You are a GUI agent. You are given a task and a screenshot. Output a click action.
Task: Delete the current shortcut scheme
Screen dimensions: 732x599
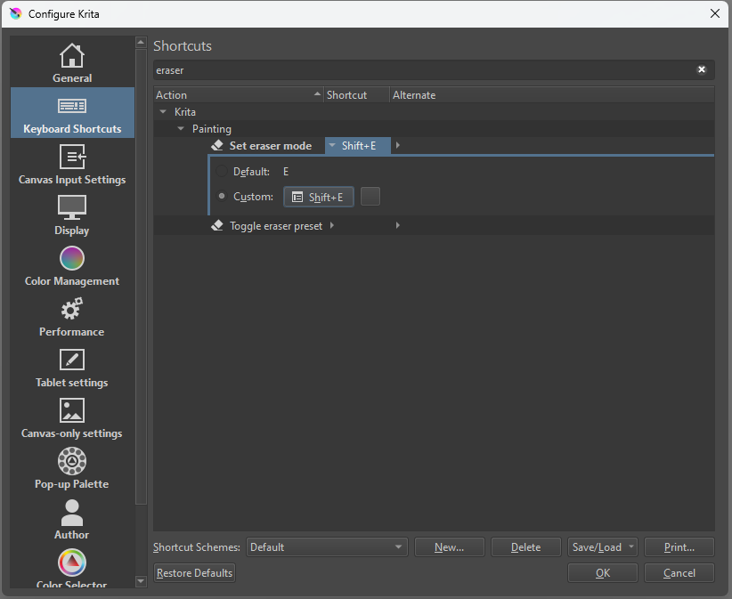[526, 547]
